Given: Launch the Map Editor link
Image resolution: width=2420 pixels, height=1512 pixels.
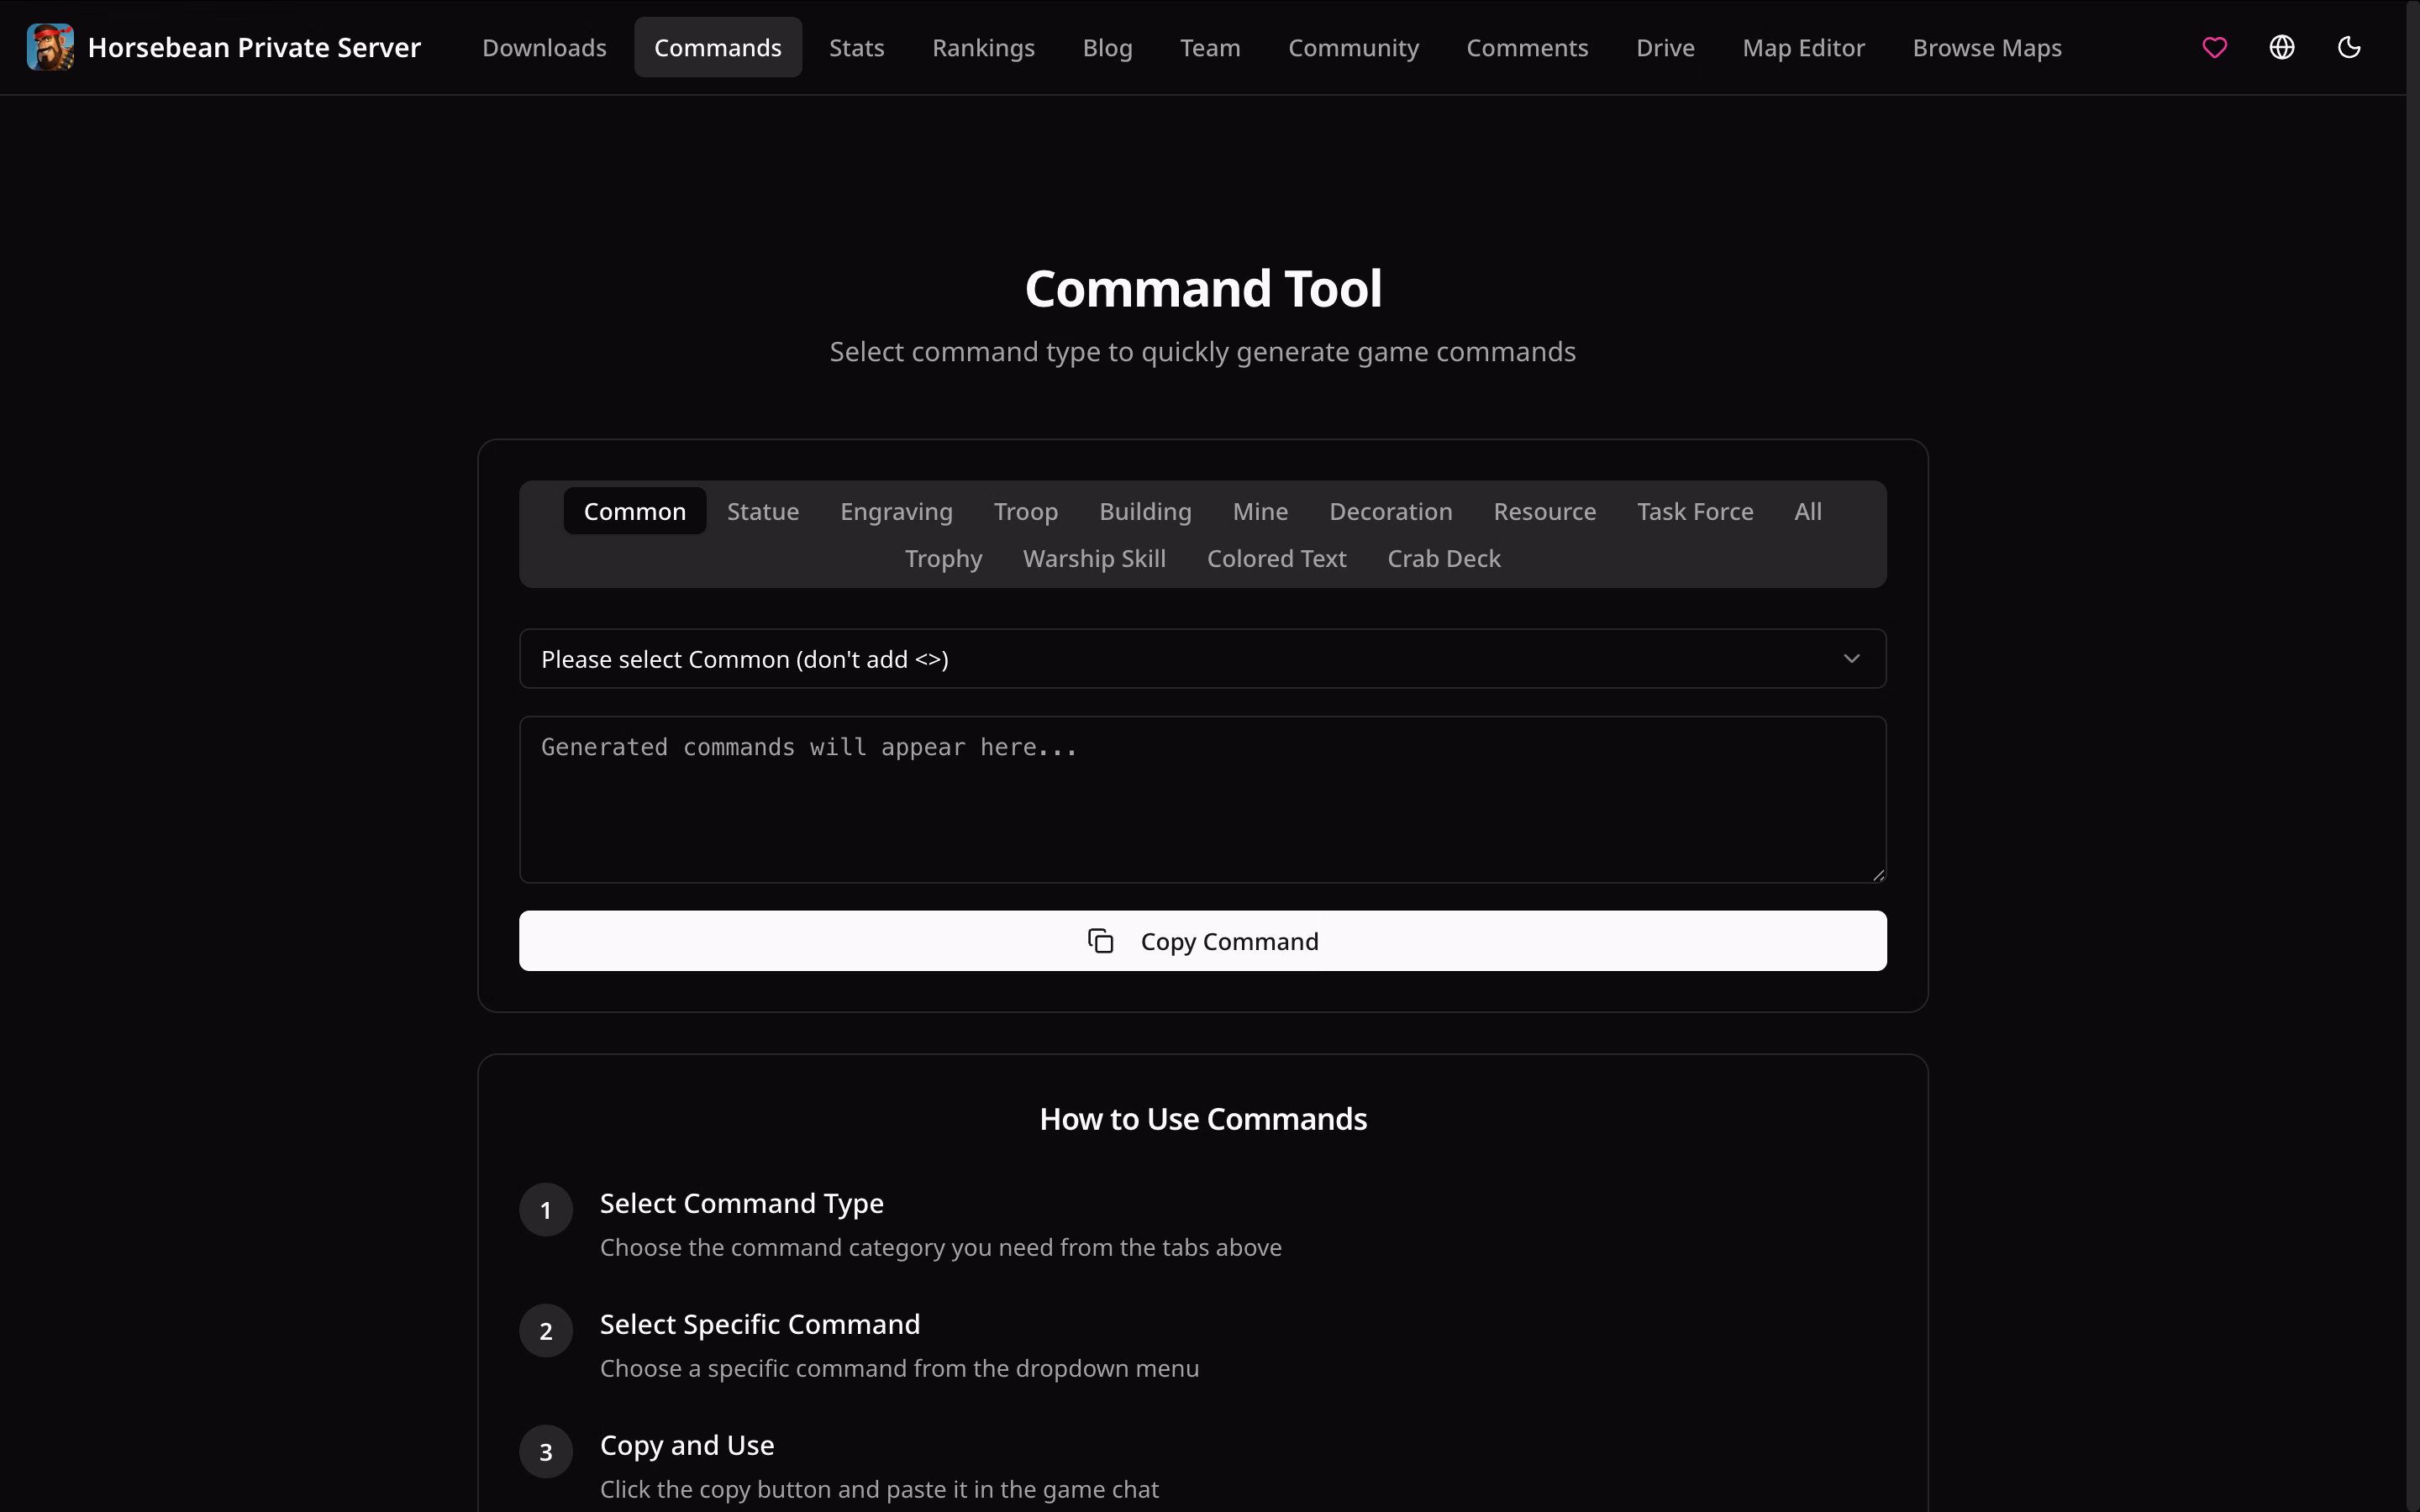Looking at the screenshot, I should (1803, 47).
